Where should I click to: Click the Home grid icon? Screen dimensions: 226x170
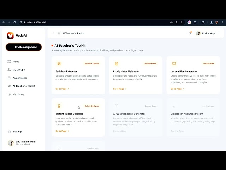(x=9, y=62)
